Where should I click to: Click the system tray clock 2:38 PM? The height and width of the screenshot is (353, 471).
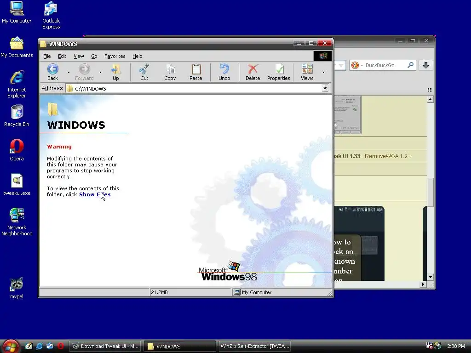(x=456, y=346)
